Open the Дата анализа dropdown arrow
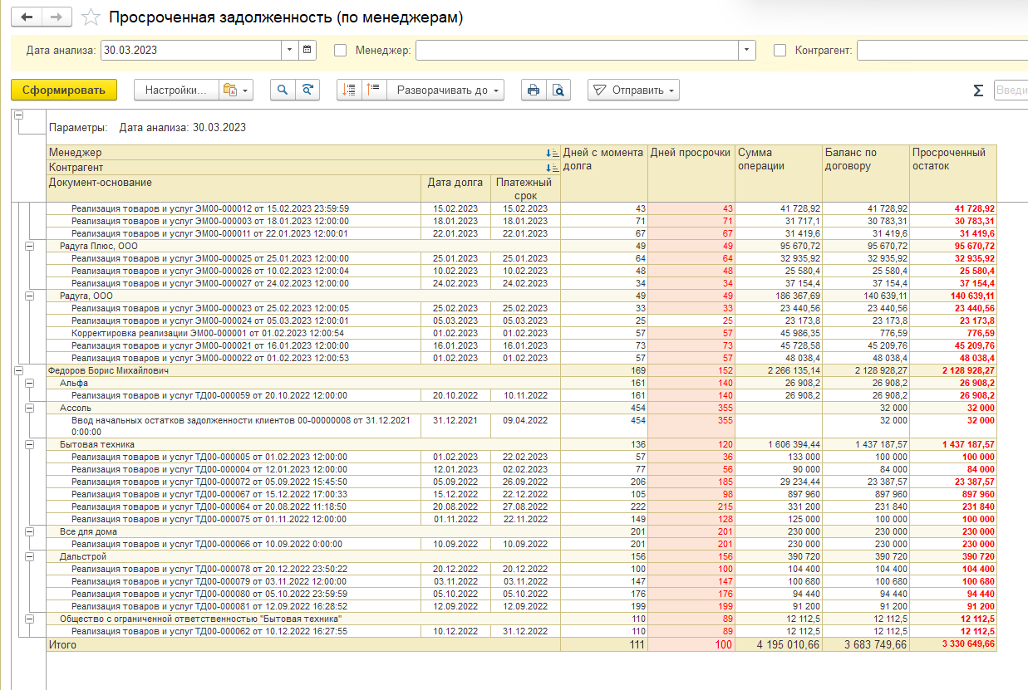 [x=290, y=50]
